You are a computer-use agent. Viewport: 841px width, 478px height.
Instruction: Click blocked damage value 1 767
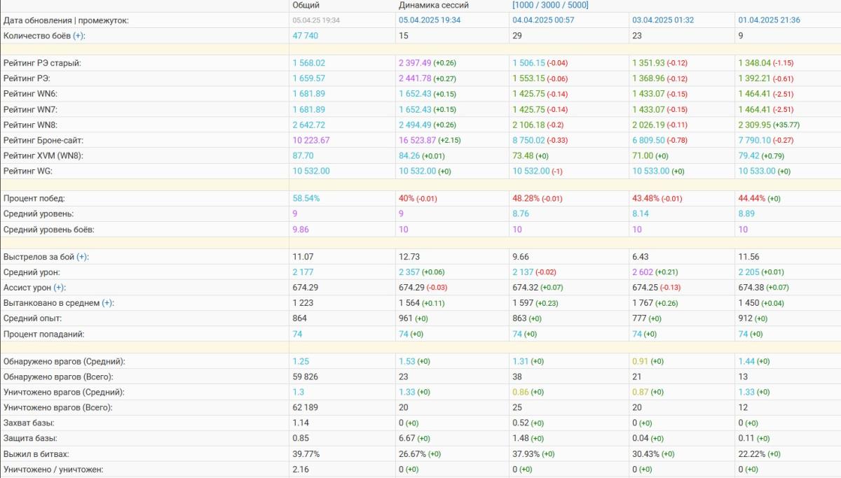point(643,303)
